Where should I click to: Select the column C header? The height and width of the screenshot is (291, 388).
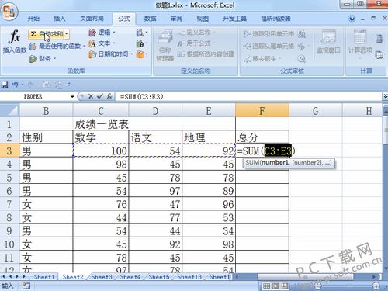[x=101, y=111]
